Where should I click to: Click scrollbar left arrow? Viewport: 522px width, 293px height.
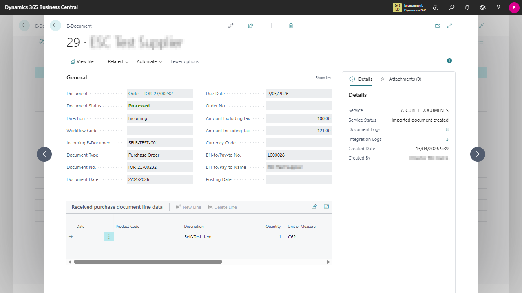(x=70, y=262)
